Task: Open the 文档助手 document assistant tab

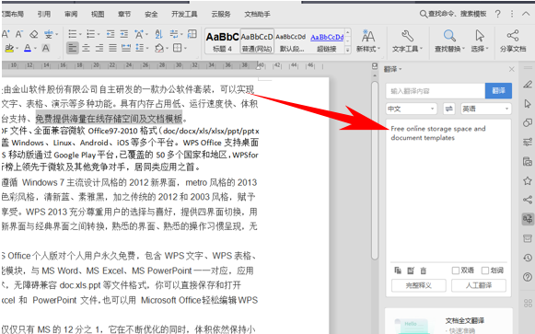Action: [257, 14]
